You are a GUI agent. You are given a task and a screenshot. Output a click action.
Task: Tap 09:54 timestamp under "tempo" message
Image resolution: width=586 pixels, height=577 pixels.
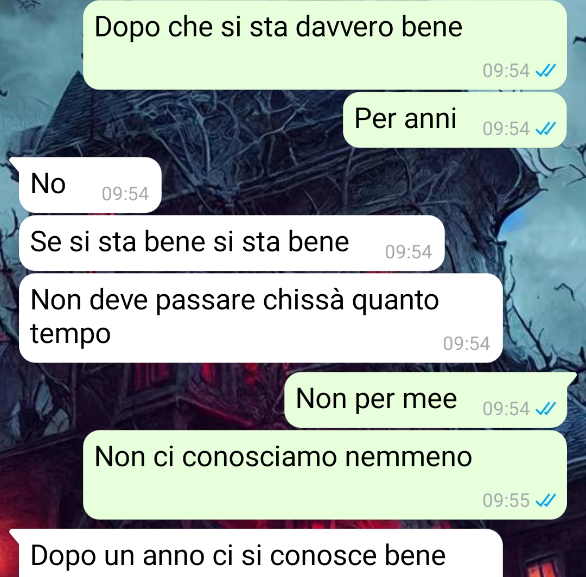467,343
